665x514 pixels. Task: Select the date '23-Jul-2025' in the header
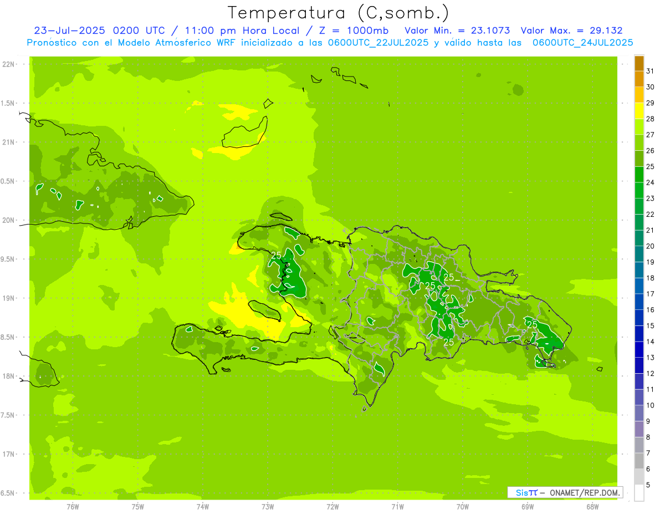pos(70,30)
